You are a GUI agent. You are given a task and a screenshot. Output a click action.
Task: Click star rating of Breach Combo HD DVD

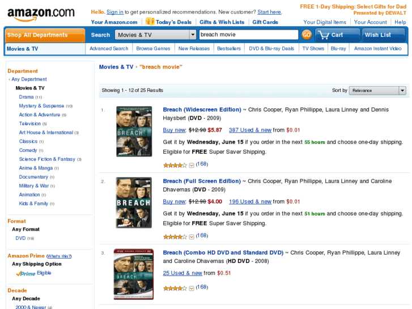pos(175,288)
